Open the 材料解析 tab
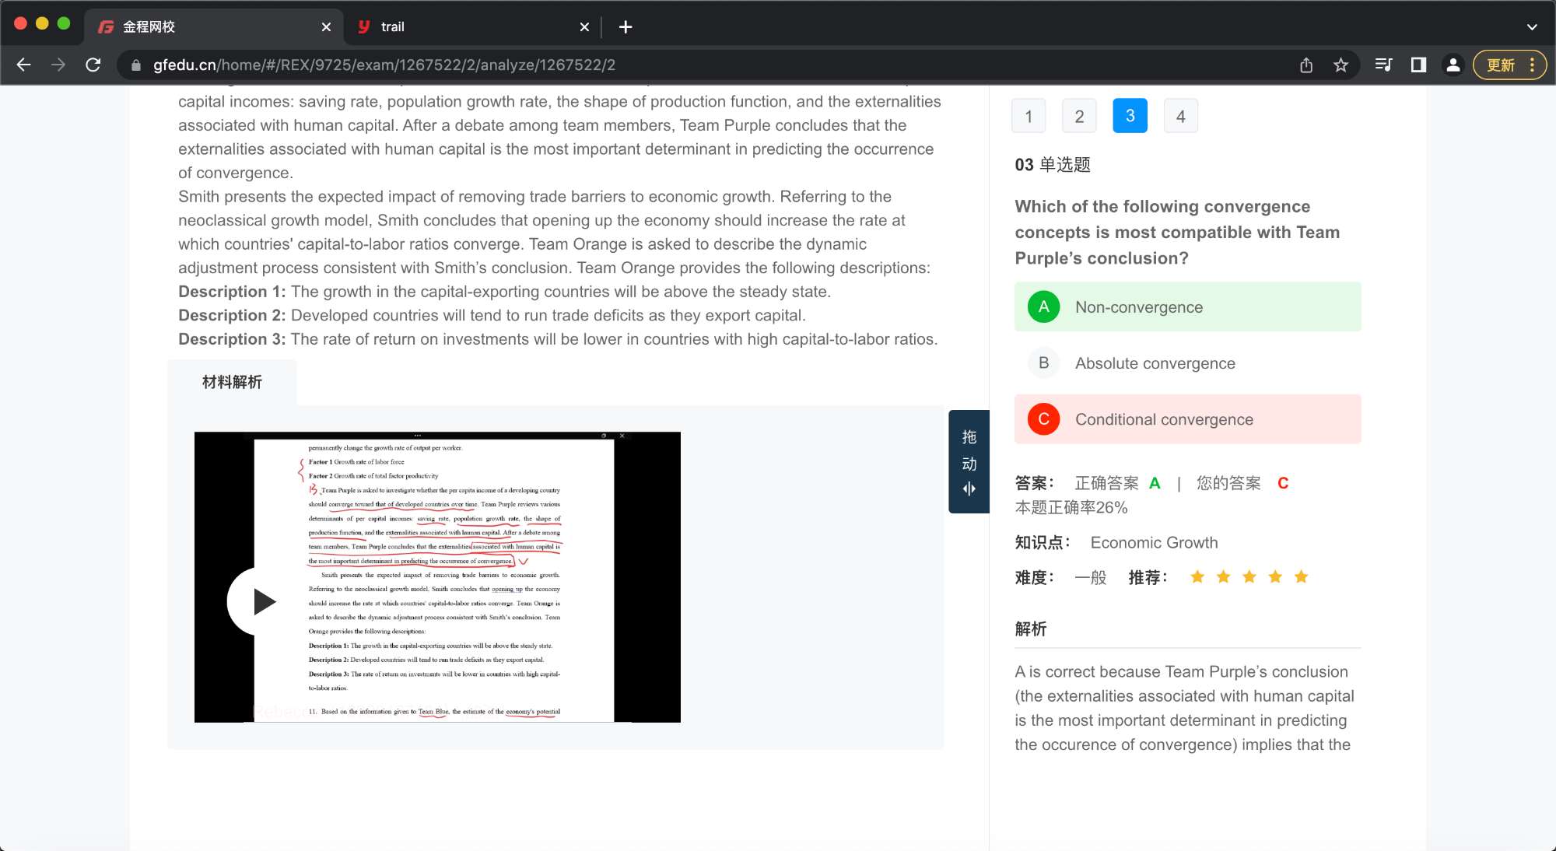 [x=232, y=382]
